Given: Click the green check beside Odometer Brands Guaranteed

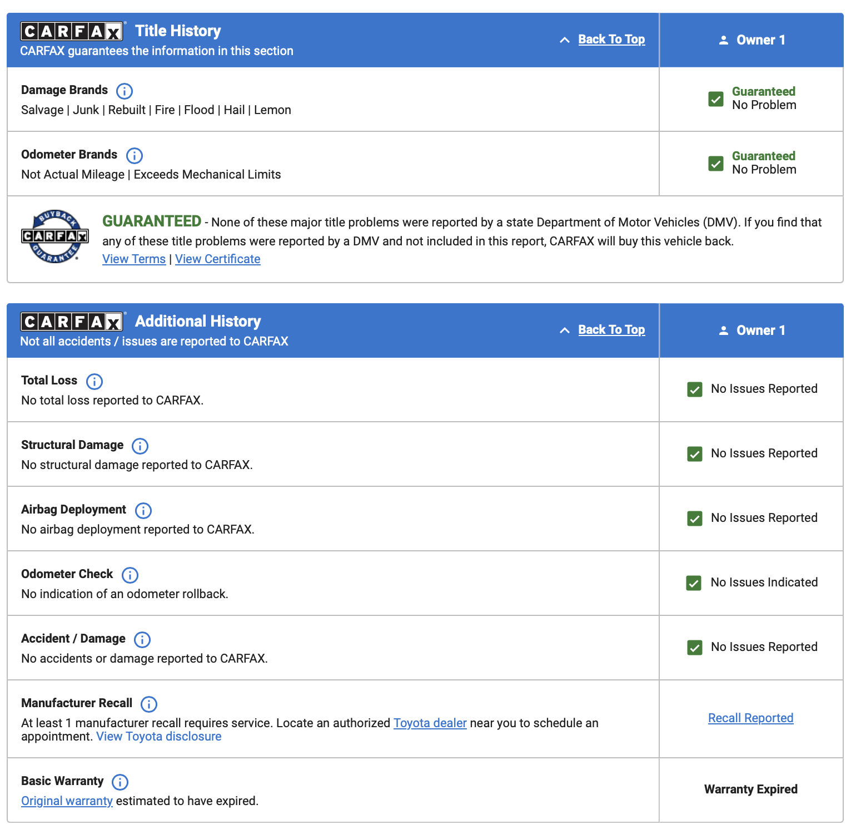Looking at the screenshot, I should click(716, 164).
